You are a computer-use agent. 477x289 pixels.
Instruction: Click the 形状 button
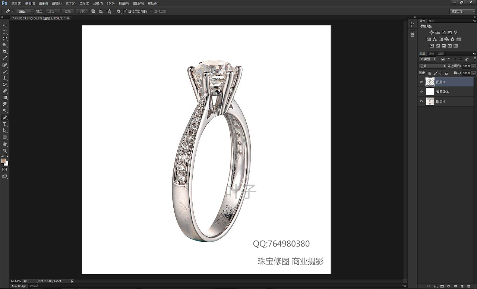[81, 11]
